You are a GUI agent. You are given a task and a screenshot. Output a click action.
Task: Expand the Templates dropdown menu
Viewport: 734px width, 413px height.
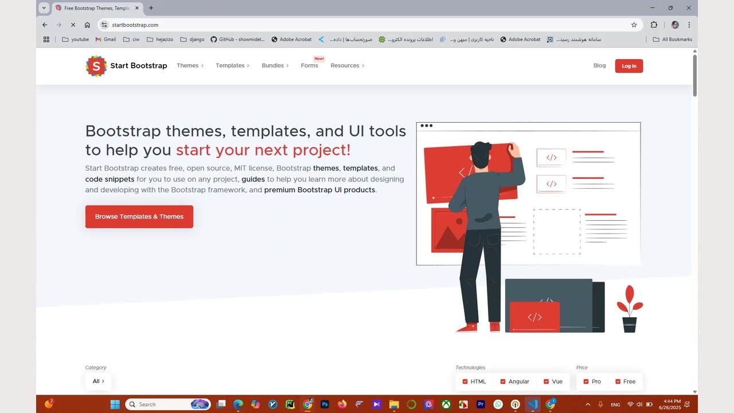[x=232, y=65]
